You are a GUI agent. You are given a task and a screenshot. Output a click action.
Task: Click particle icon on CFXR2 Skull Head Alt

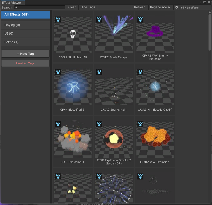pyautogui.click(x=58, y=20)
